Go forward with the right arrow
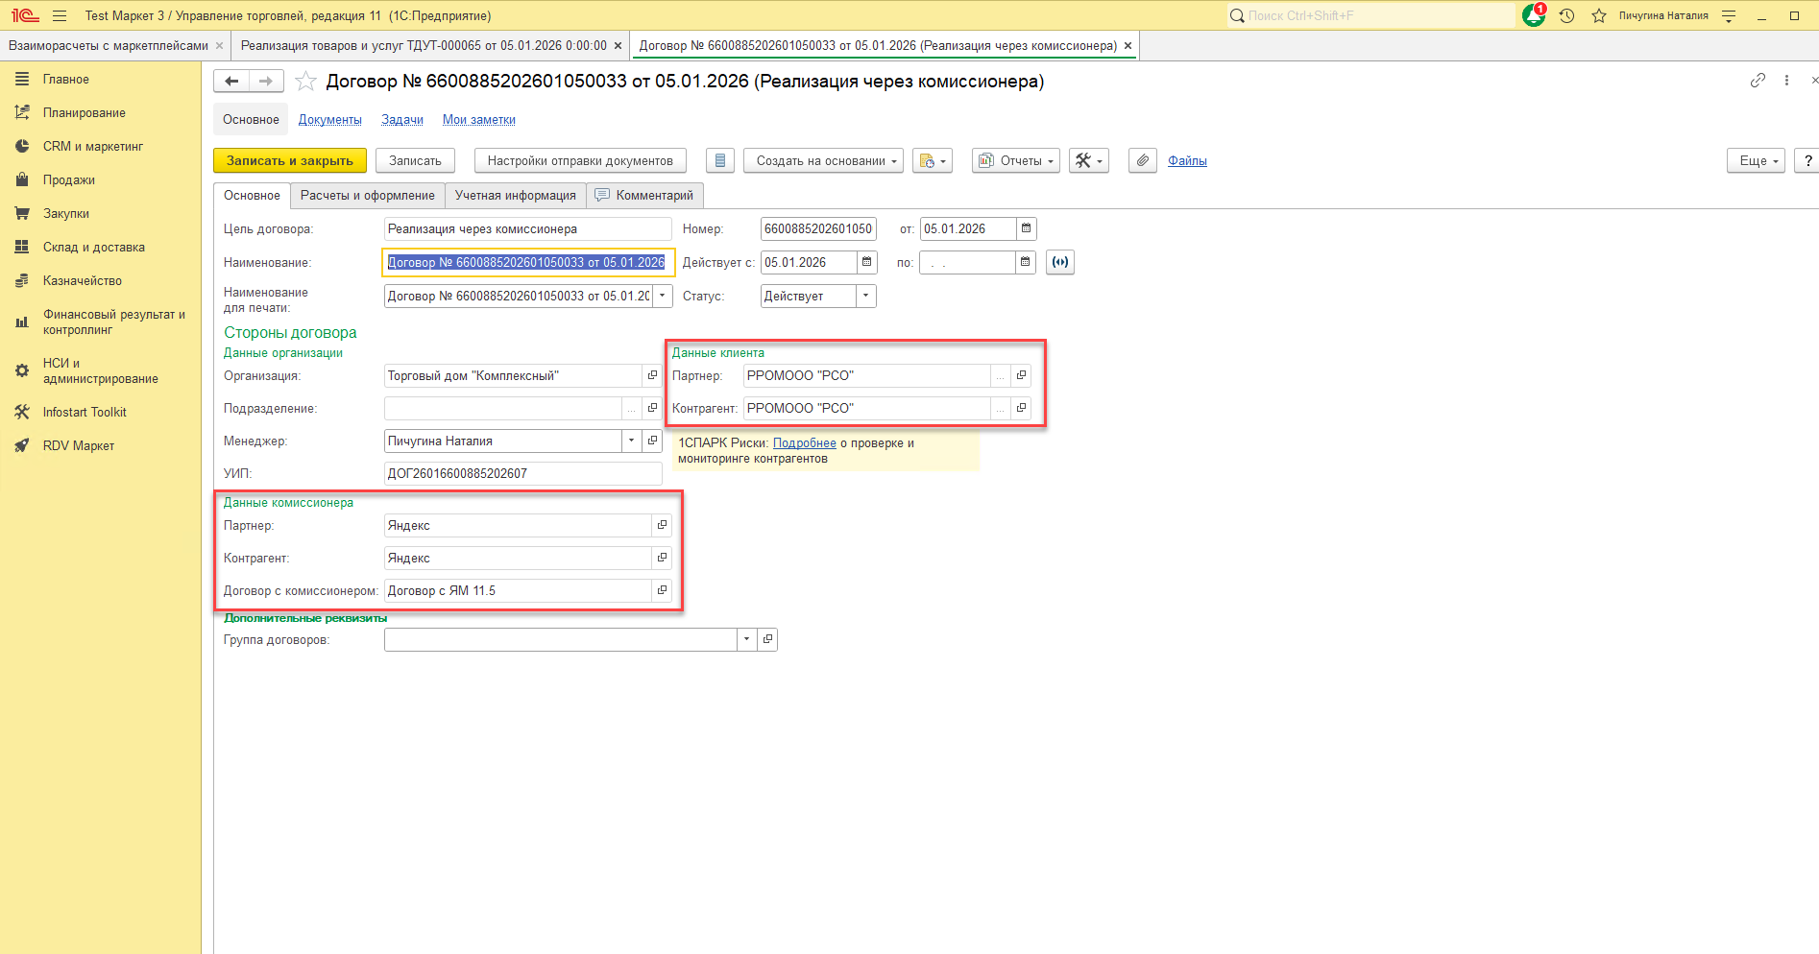 point(266,82)
